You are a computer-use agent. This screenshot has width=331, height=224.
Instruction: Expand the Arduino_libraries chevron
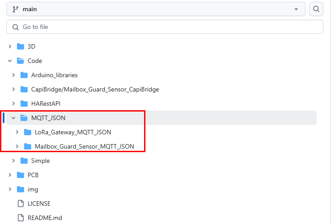coord(13,75)
